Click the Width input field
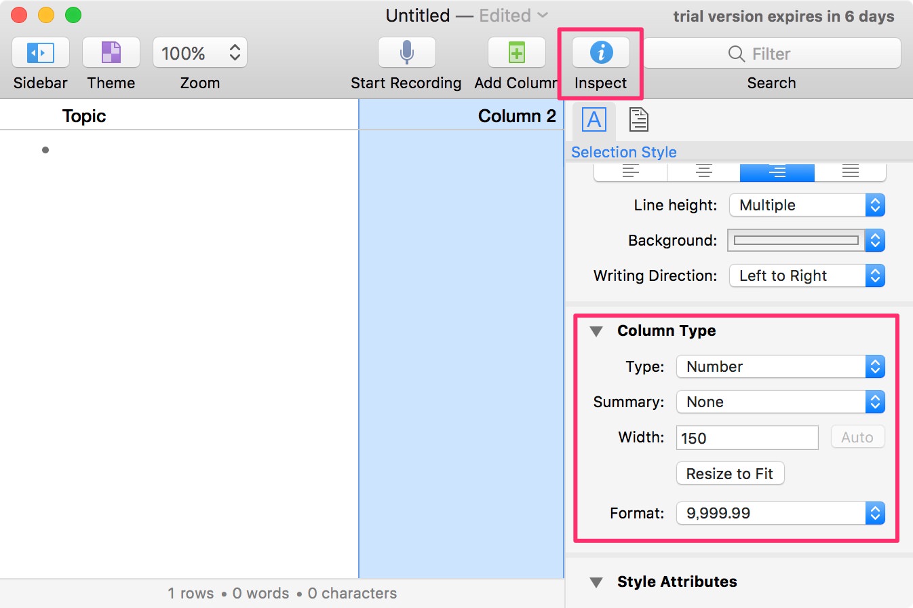This screenshot has width=913, height=608. (x=747, y=438)
